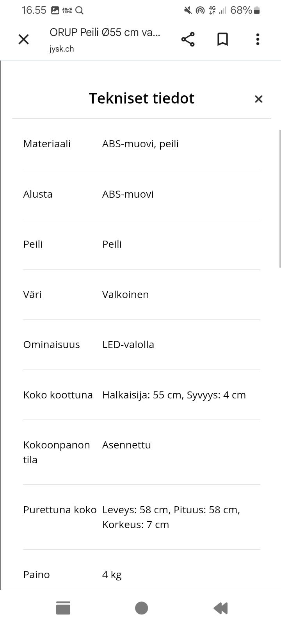Tap the Paino 4 kg row

coord(141,575)
